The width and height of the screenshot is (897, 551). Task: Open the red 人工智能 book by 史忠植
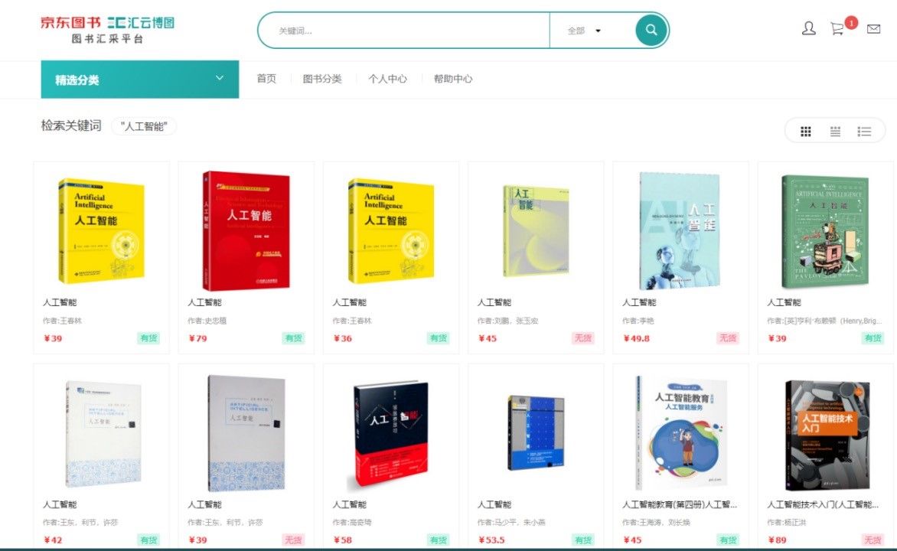point(246,230)
